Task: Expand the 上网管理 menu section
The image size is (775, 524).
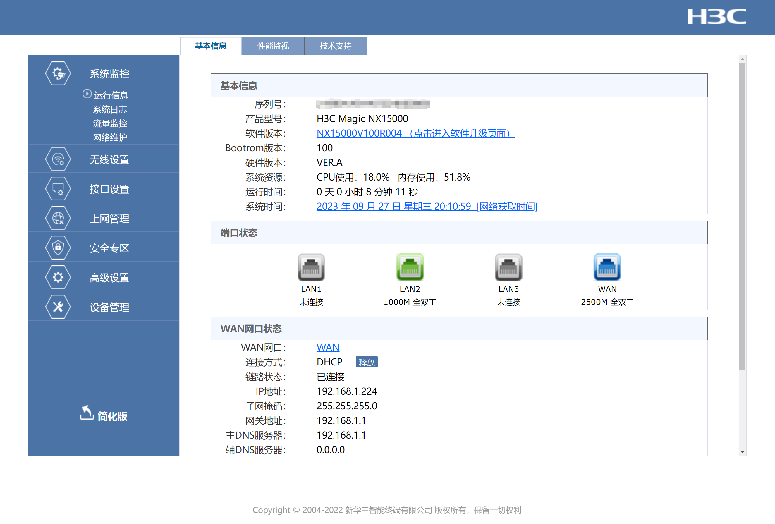Action: (109, 219)
